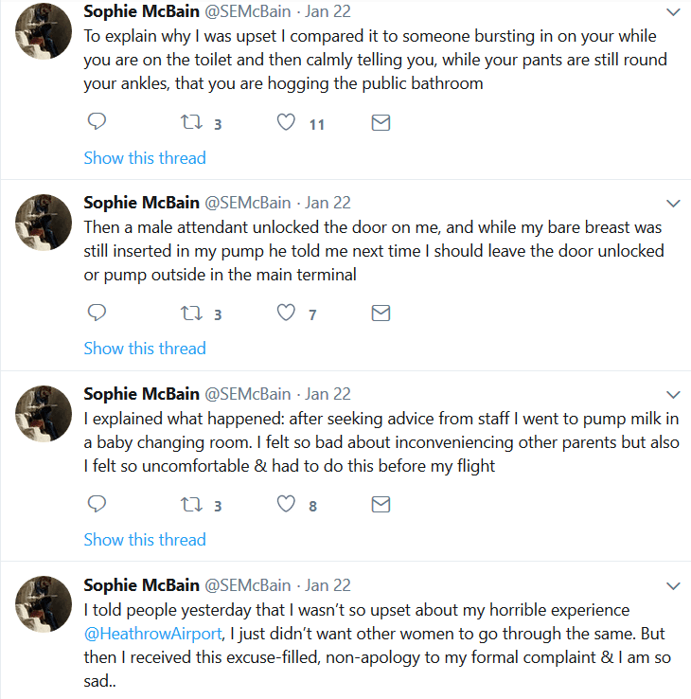Expand the chevron menu on male attendant tweet
Screen dimensions: 691x699
coord(673,204)
